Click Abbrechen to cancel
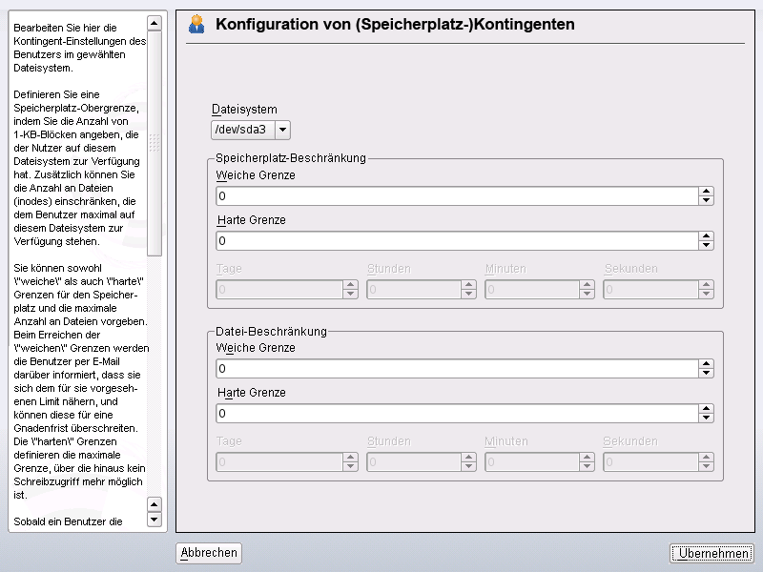763x572 pixels. [x=209, y=553]
